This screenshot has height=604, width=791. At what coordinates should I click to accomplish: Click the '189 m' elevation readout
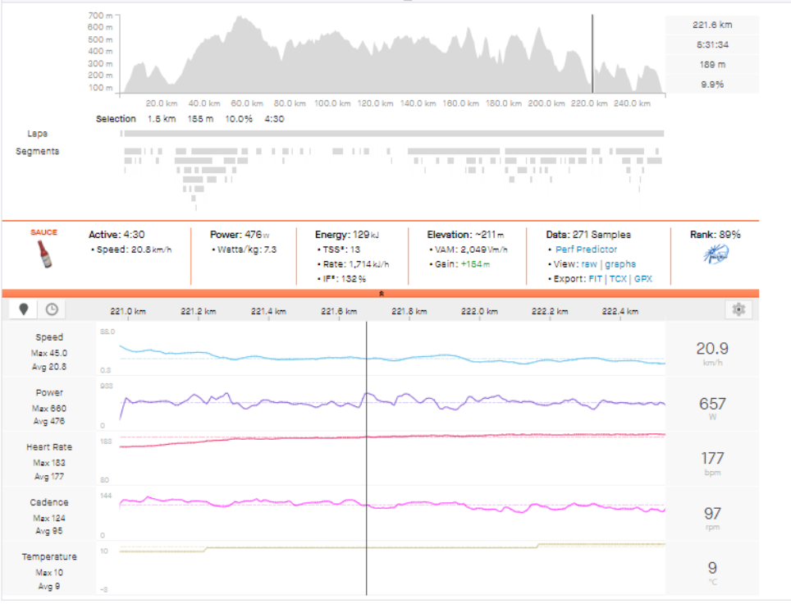(712, 65)
